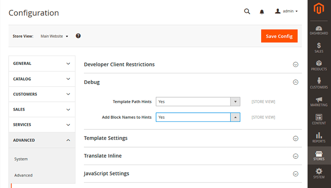The height and width of the screenshot is (188, 331).
Task: Click the System gear icon
Action: [x=319, y=171]
